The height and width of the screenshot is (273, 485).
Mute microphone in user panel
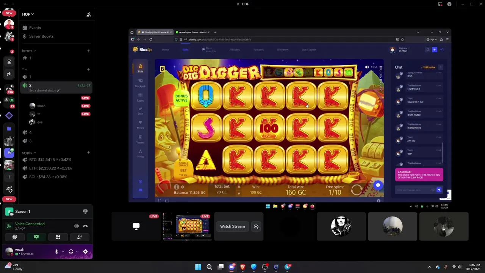click(x=56, y=252)
